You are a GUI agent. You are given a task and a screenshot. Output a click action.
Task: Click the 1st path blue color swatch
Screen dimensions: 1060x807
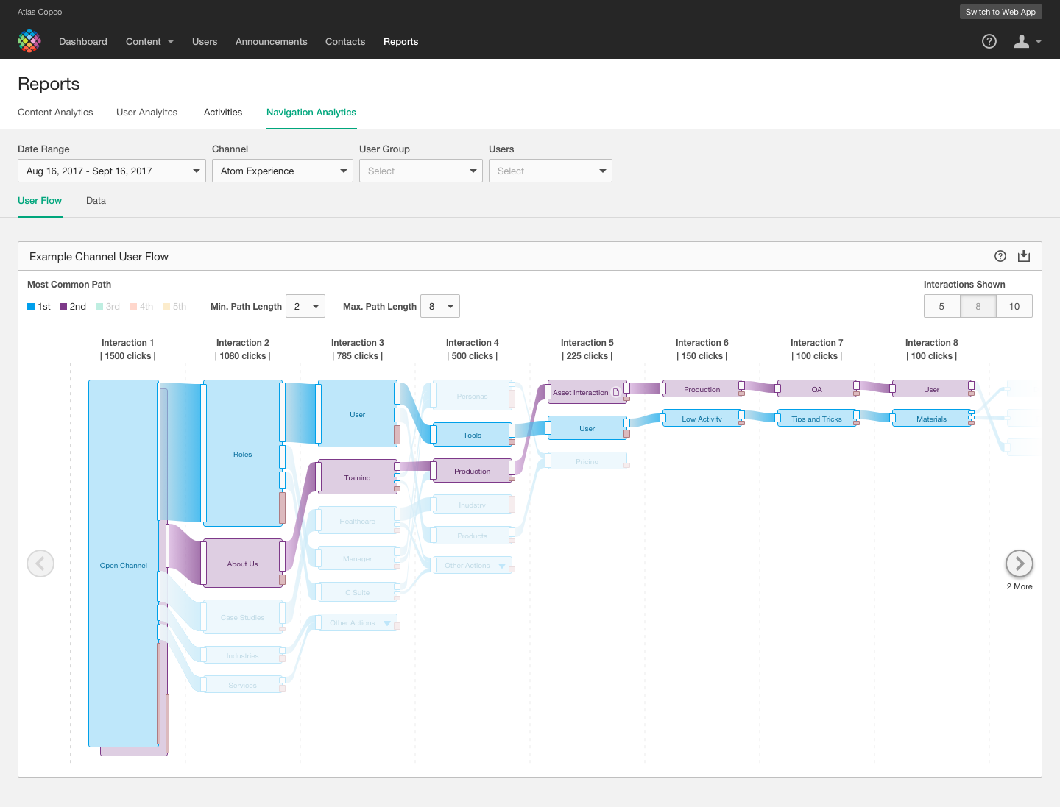tap(30, 306)
